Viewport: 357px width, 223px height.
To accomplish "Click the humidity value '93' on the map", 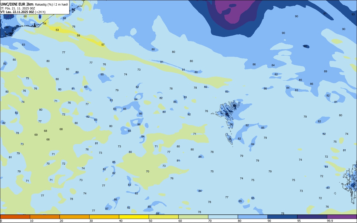I will [x=353, y=14].
